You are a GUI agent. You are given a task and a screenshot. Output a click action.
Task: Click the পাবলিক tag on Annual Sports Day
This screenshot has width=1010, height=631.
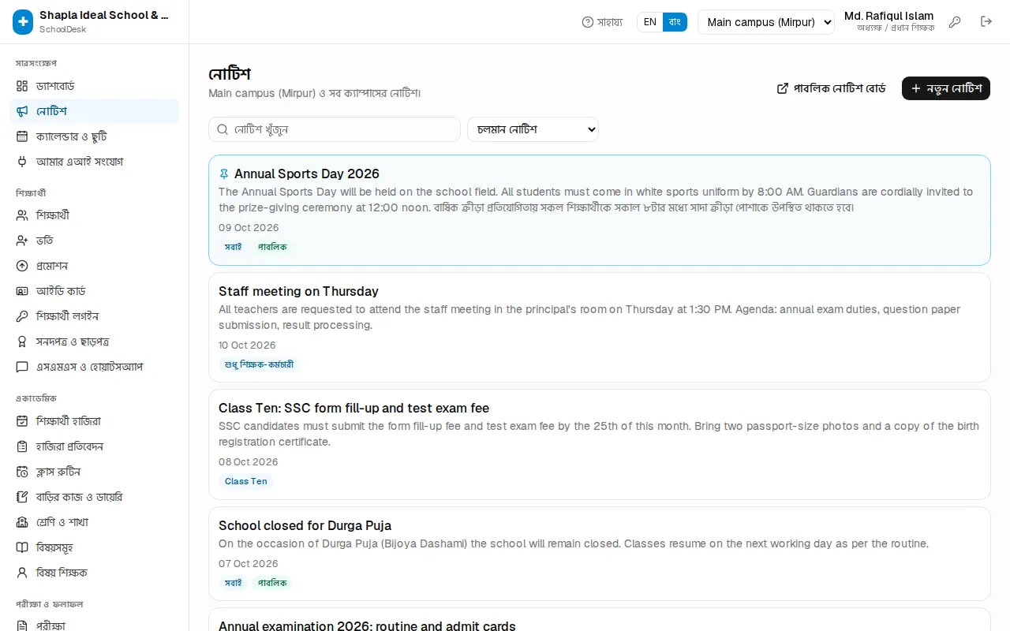tap(272, 247)
